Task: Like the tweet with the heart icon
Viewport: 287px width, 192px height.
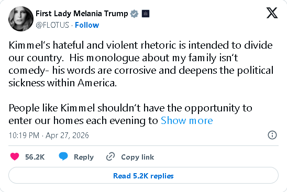Action: click(15, 157)
